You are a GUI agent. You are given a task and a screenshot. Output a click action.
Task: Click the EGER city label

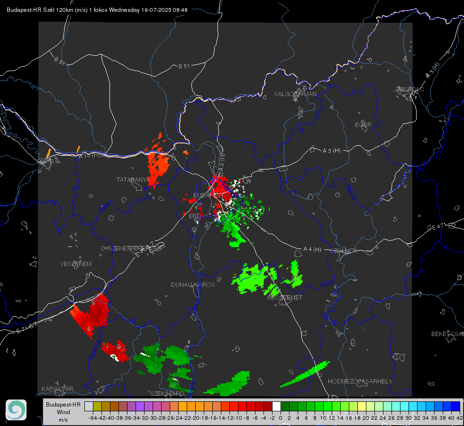click(x=363, y=125)
